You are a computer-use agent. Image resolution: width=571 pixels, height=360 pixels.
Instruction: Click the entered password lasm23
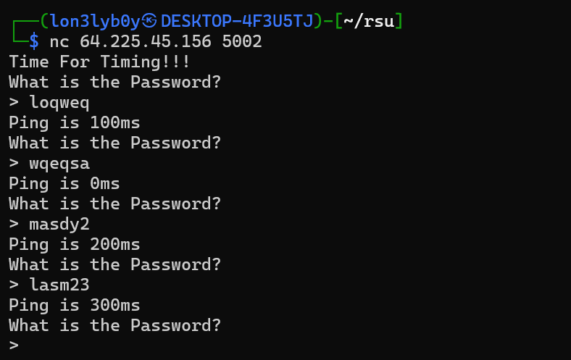click(59, 285)
